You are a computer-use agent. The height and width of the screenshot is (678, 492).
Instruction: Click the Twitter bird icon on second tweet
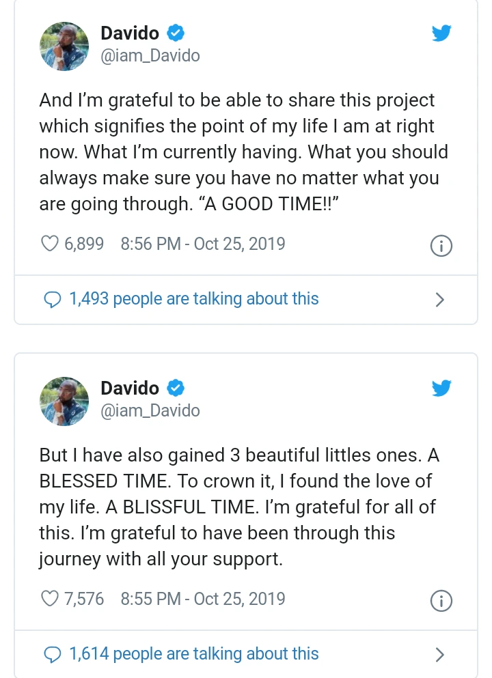[x=441, y=389]
